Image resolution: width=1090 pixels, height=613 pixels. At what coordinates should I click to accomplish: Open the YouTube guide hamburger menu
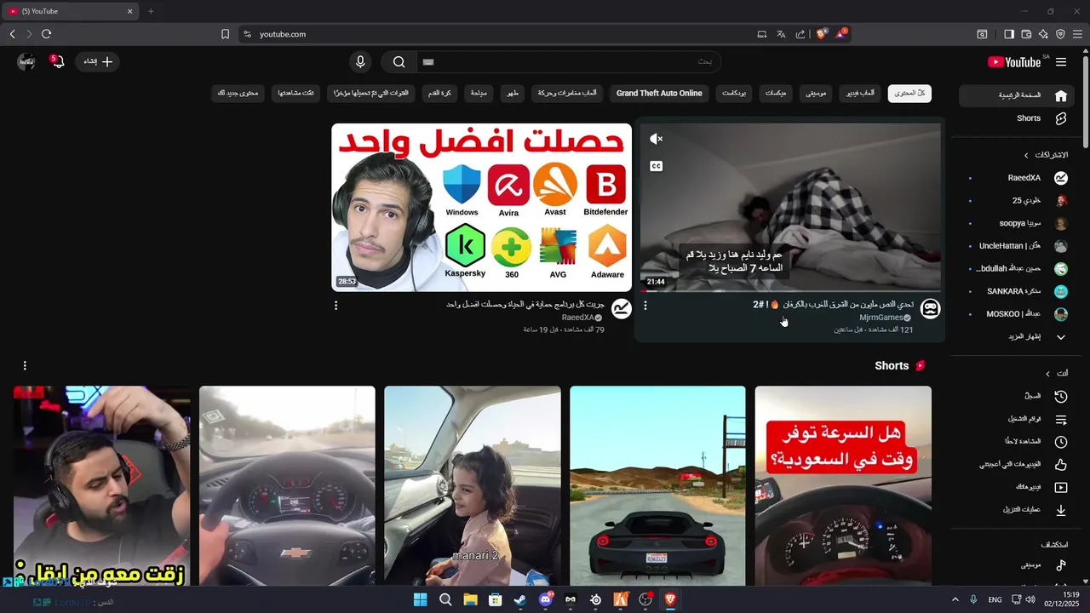pos(1061,62)
